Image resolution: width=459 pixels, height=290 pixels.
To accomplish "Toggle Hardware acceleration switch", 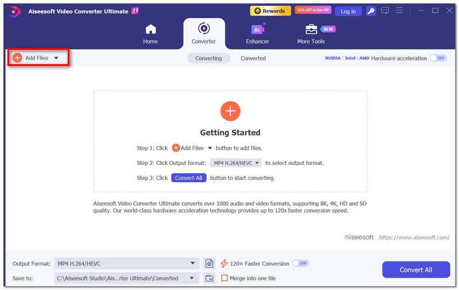I will [438, 58].
